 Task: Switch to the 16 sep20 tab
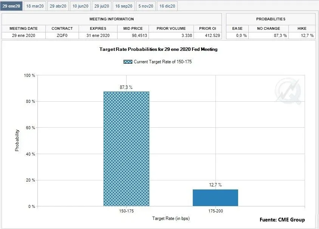click(124, 6)
